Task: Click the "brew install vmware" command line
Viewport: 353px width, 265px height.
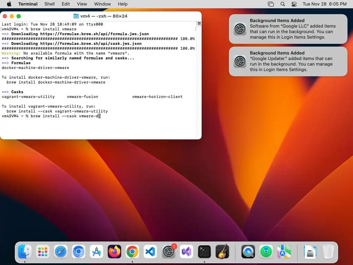Action: point(53,29)
